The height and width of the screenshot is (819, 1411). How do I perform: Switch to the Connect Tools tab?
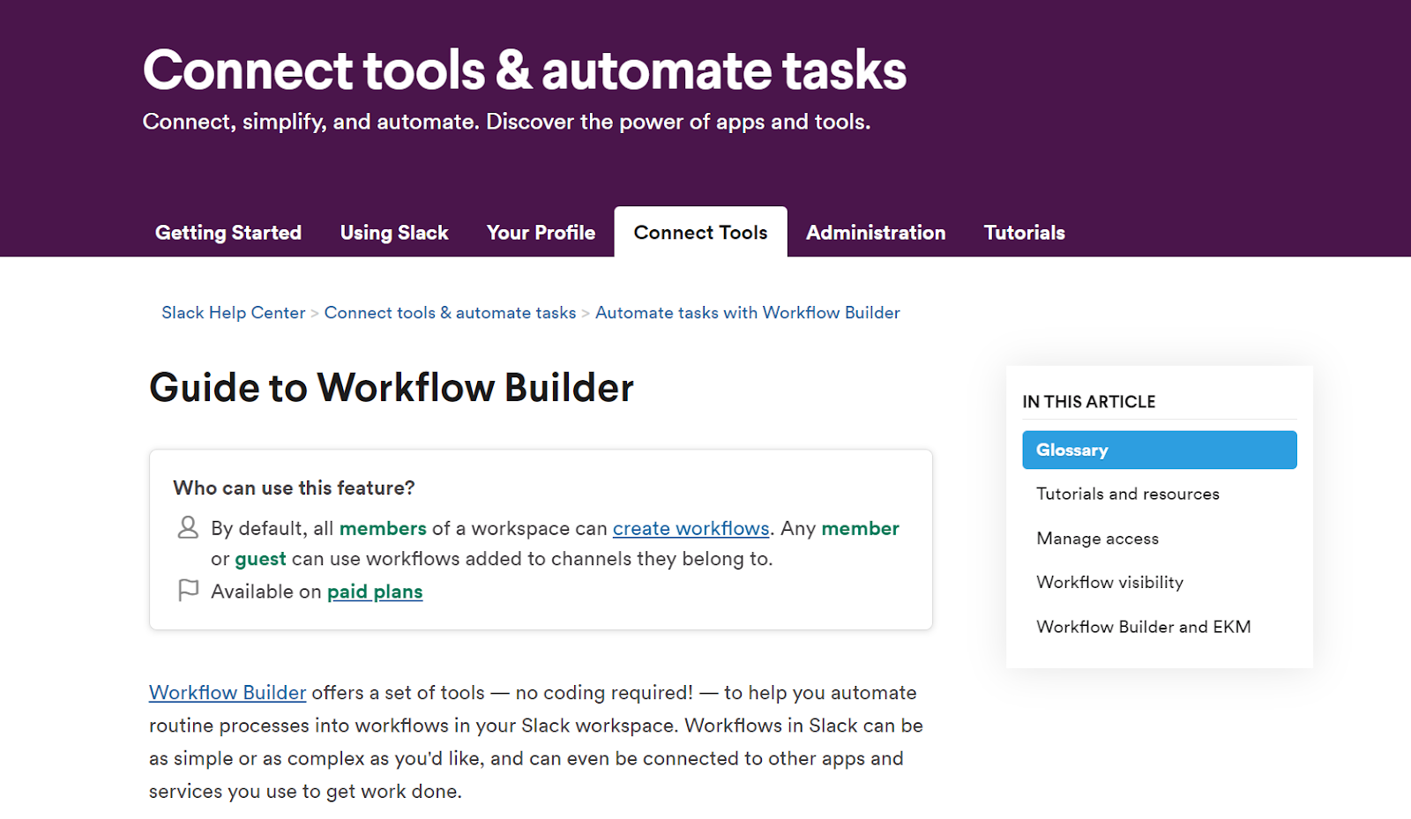[x=699, y=232]
